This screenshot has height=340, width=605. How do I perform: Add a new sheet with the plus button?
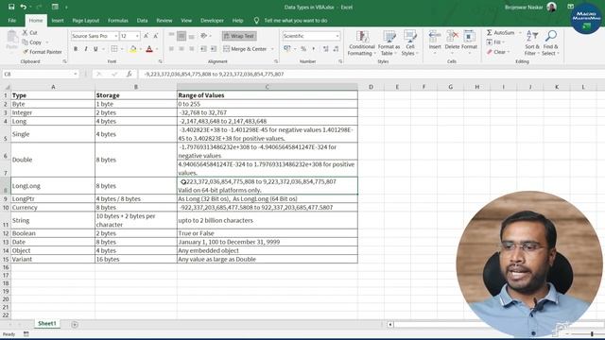pyautogui.click(x=75, y=324)
